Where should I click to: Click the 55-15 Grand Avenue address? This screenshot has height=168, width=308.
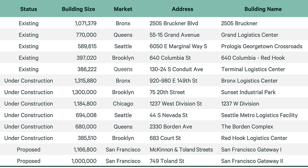tap(174, 35)
